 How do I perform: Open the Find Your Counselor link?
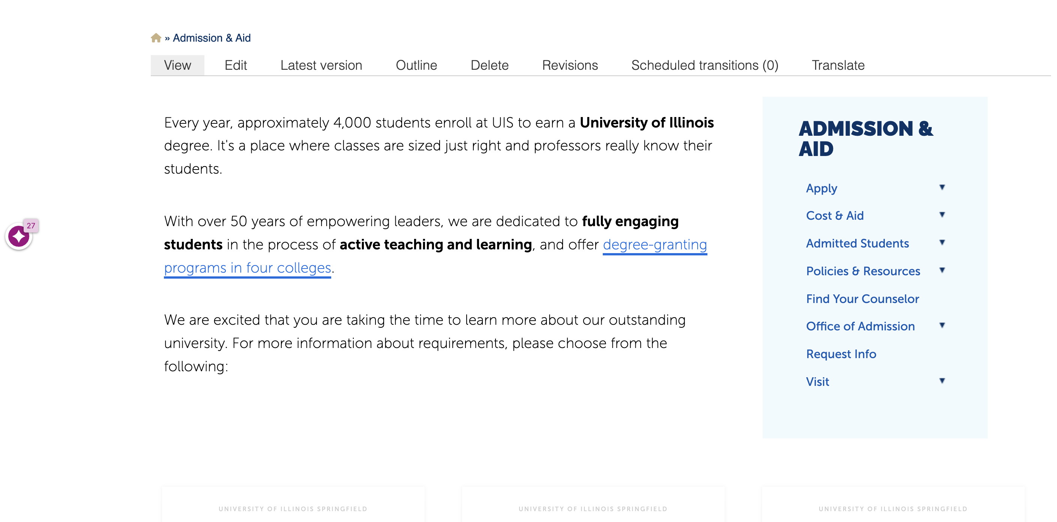coord(862,299)
